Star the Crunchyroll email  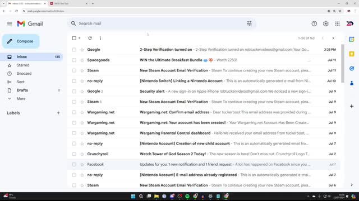82,154
